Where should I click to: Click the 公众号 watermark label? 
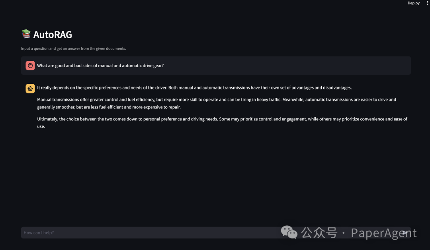coord(319,233)
